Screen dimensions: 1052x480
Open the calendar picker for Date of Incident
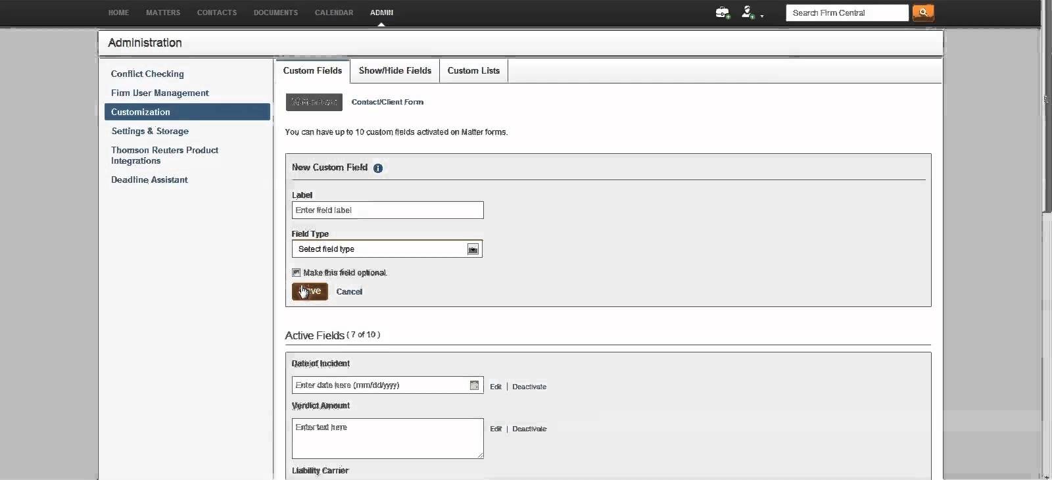click(474, 385)
